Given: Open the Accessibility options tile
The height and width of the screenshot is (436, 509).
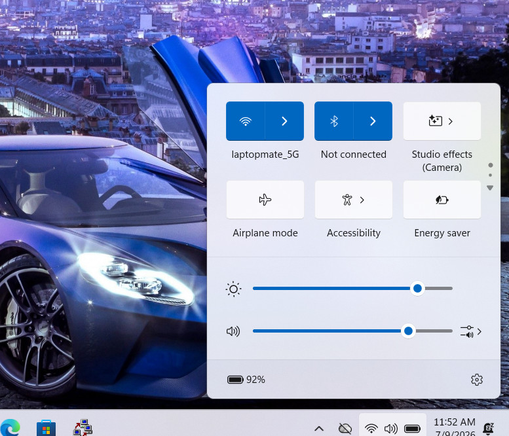Looking at the screenshot, I should point(354,200).
